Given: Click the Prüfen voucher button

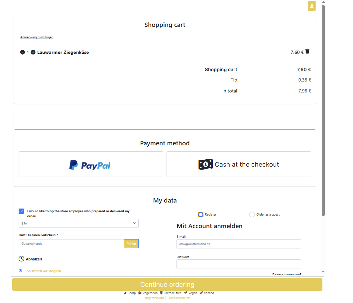Looking at the screenshot, I should [131, 244].
